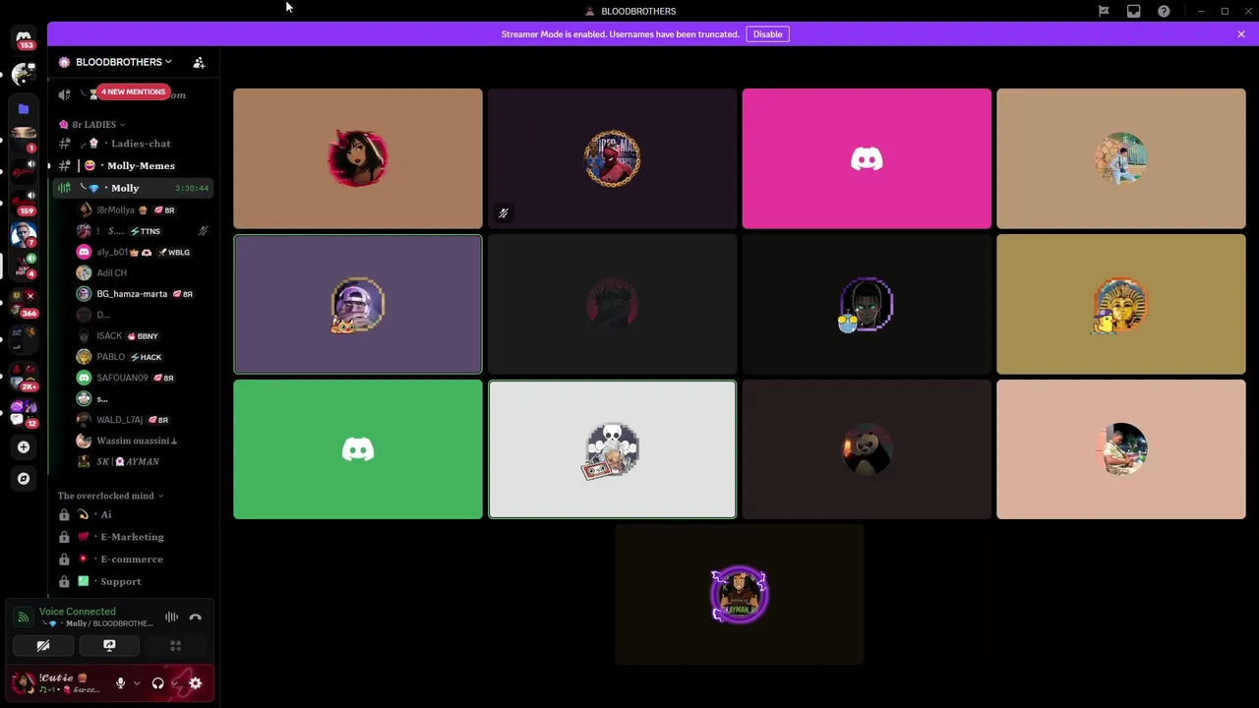
Task: Open microphone input options chevron
Action: tap(136, 683)
